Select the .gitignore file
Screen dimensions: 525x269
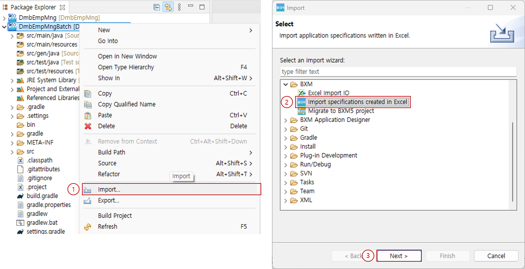(35, 178)
